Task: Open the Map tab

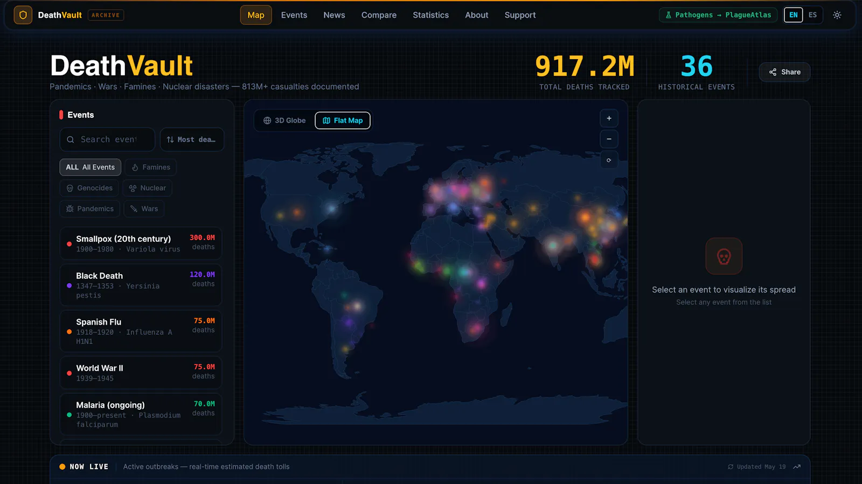Action: 256,15
